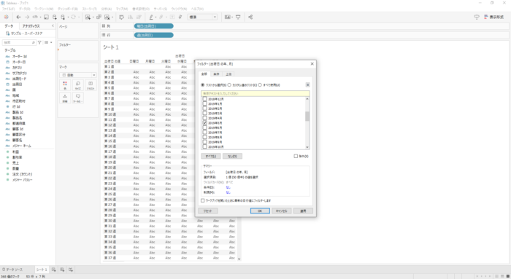Open the 標準 fit dropdown in toolbar
511x279 pixels.
pos(202,17)
